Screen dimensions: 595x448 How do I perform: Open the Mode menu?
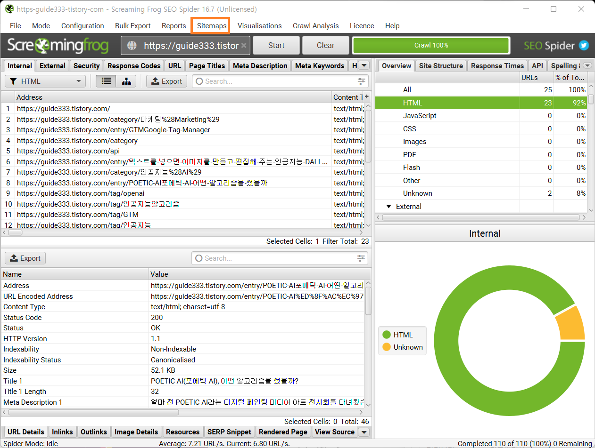click(x=41, y=26)
